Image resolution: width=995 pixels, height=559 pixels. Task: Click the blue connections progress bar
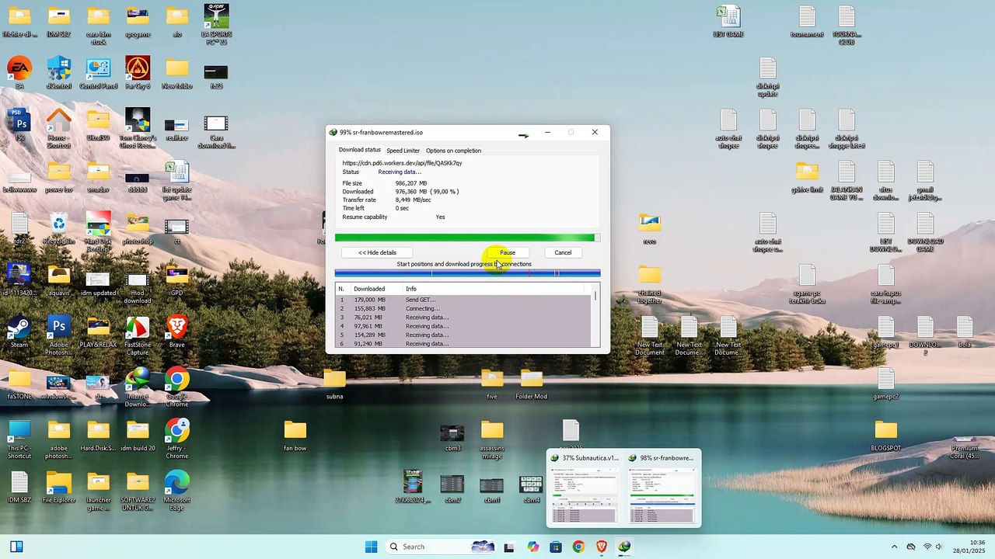pyautogui.click(x=467, y=273)
